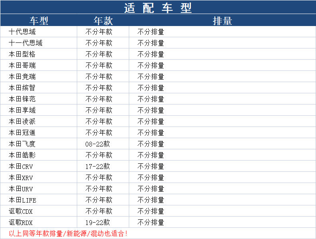
Task: Click 不分排量 in the 本田缤智 row
Action: (151, 88)
